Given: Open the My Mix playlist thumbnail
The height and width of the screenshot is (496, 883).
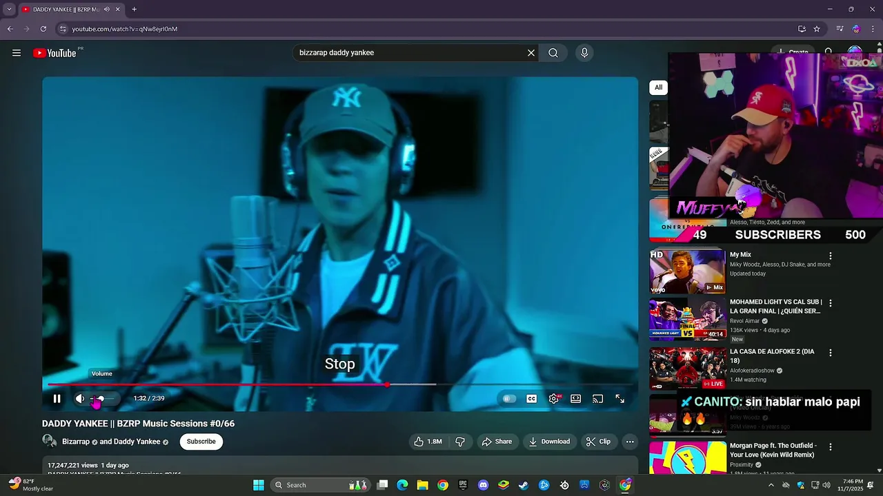Looking at the screenshot, I should tap(688, 271).
